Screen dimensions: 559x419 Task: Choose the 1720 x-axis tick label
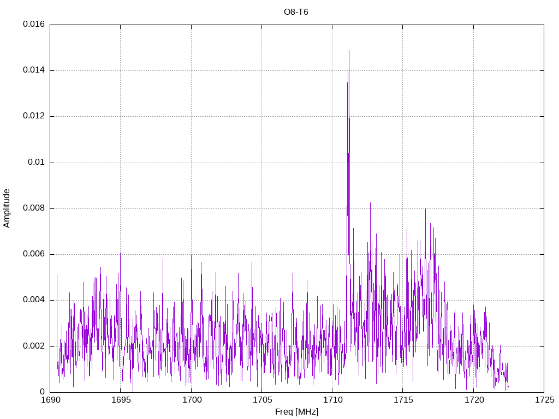tap(473, 400)
